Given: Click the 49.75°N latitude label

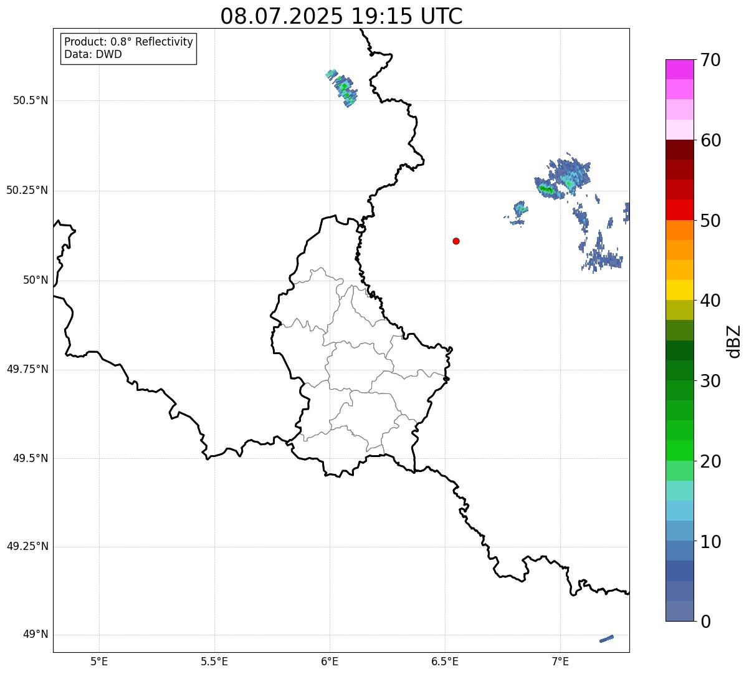Looking at the screenshot, I should [x=27, y=369].
